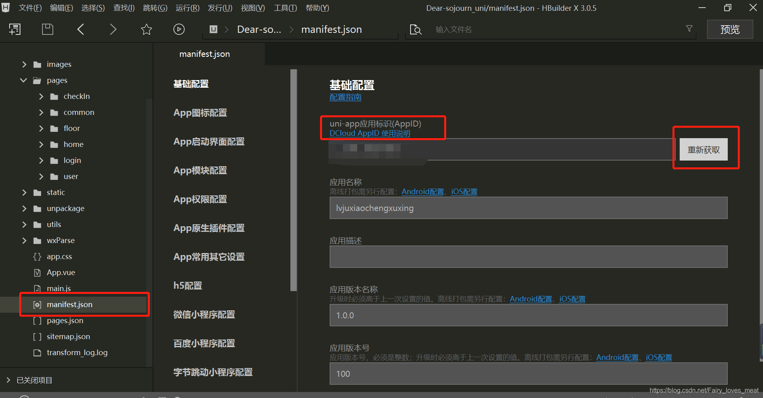Click the green project icon in breadcrumb
The height and width of the screenshot is (398, 763).
click(x=213, y=29)
